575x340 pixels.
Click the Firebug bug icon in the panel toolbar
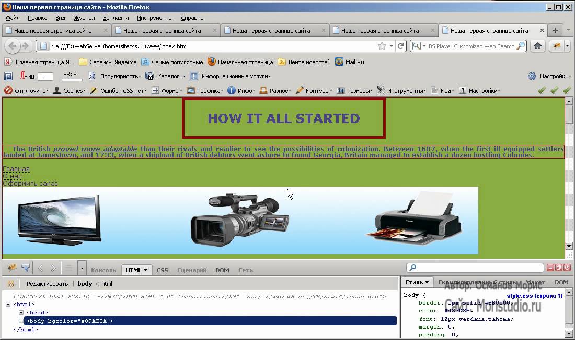(11, 268)
